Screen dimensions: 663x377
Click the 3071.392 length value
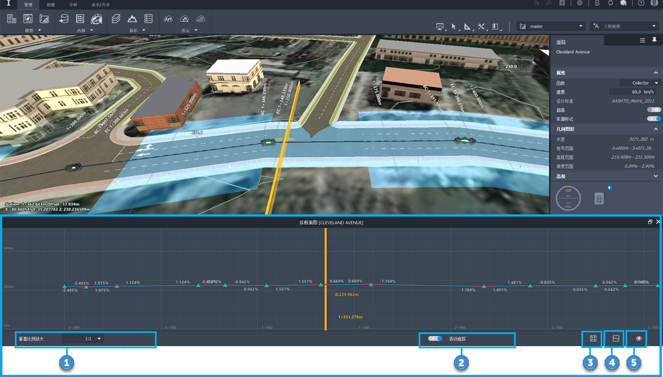[638, 139]
